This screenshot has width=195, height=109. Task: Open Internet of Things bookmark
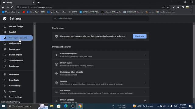(111, 12)
